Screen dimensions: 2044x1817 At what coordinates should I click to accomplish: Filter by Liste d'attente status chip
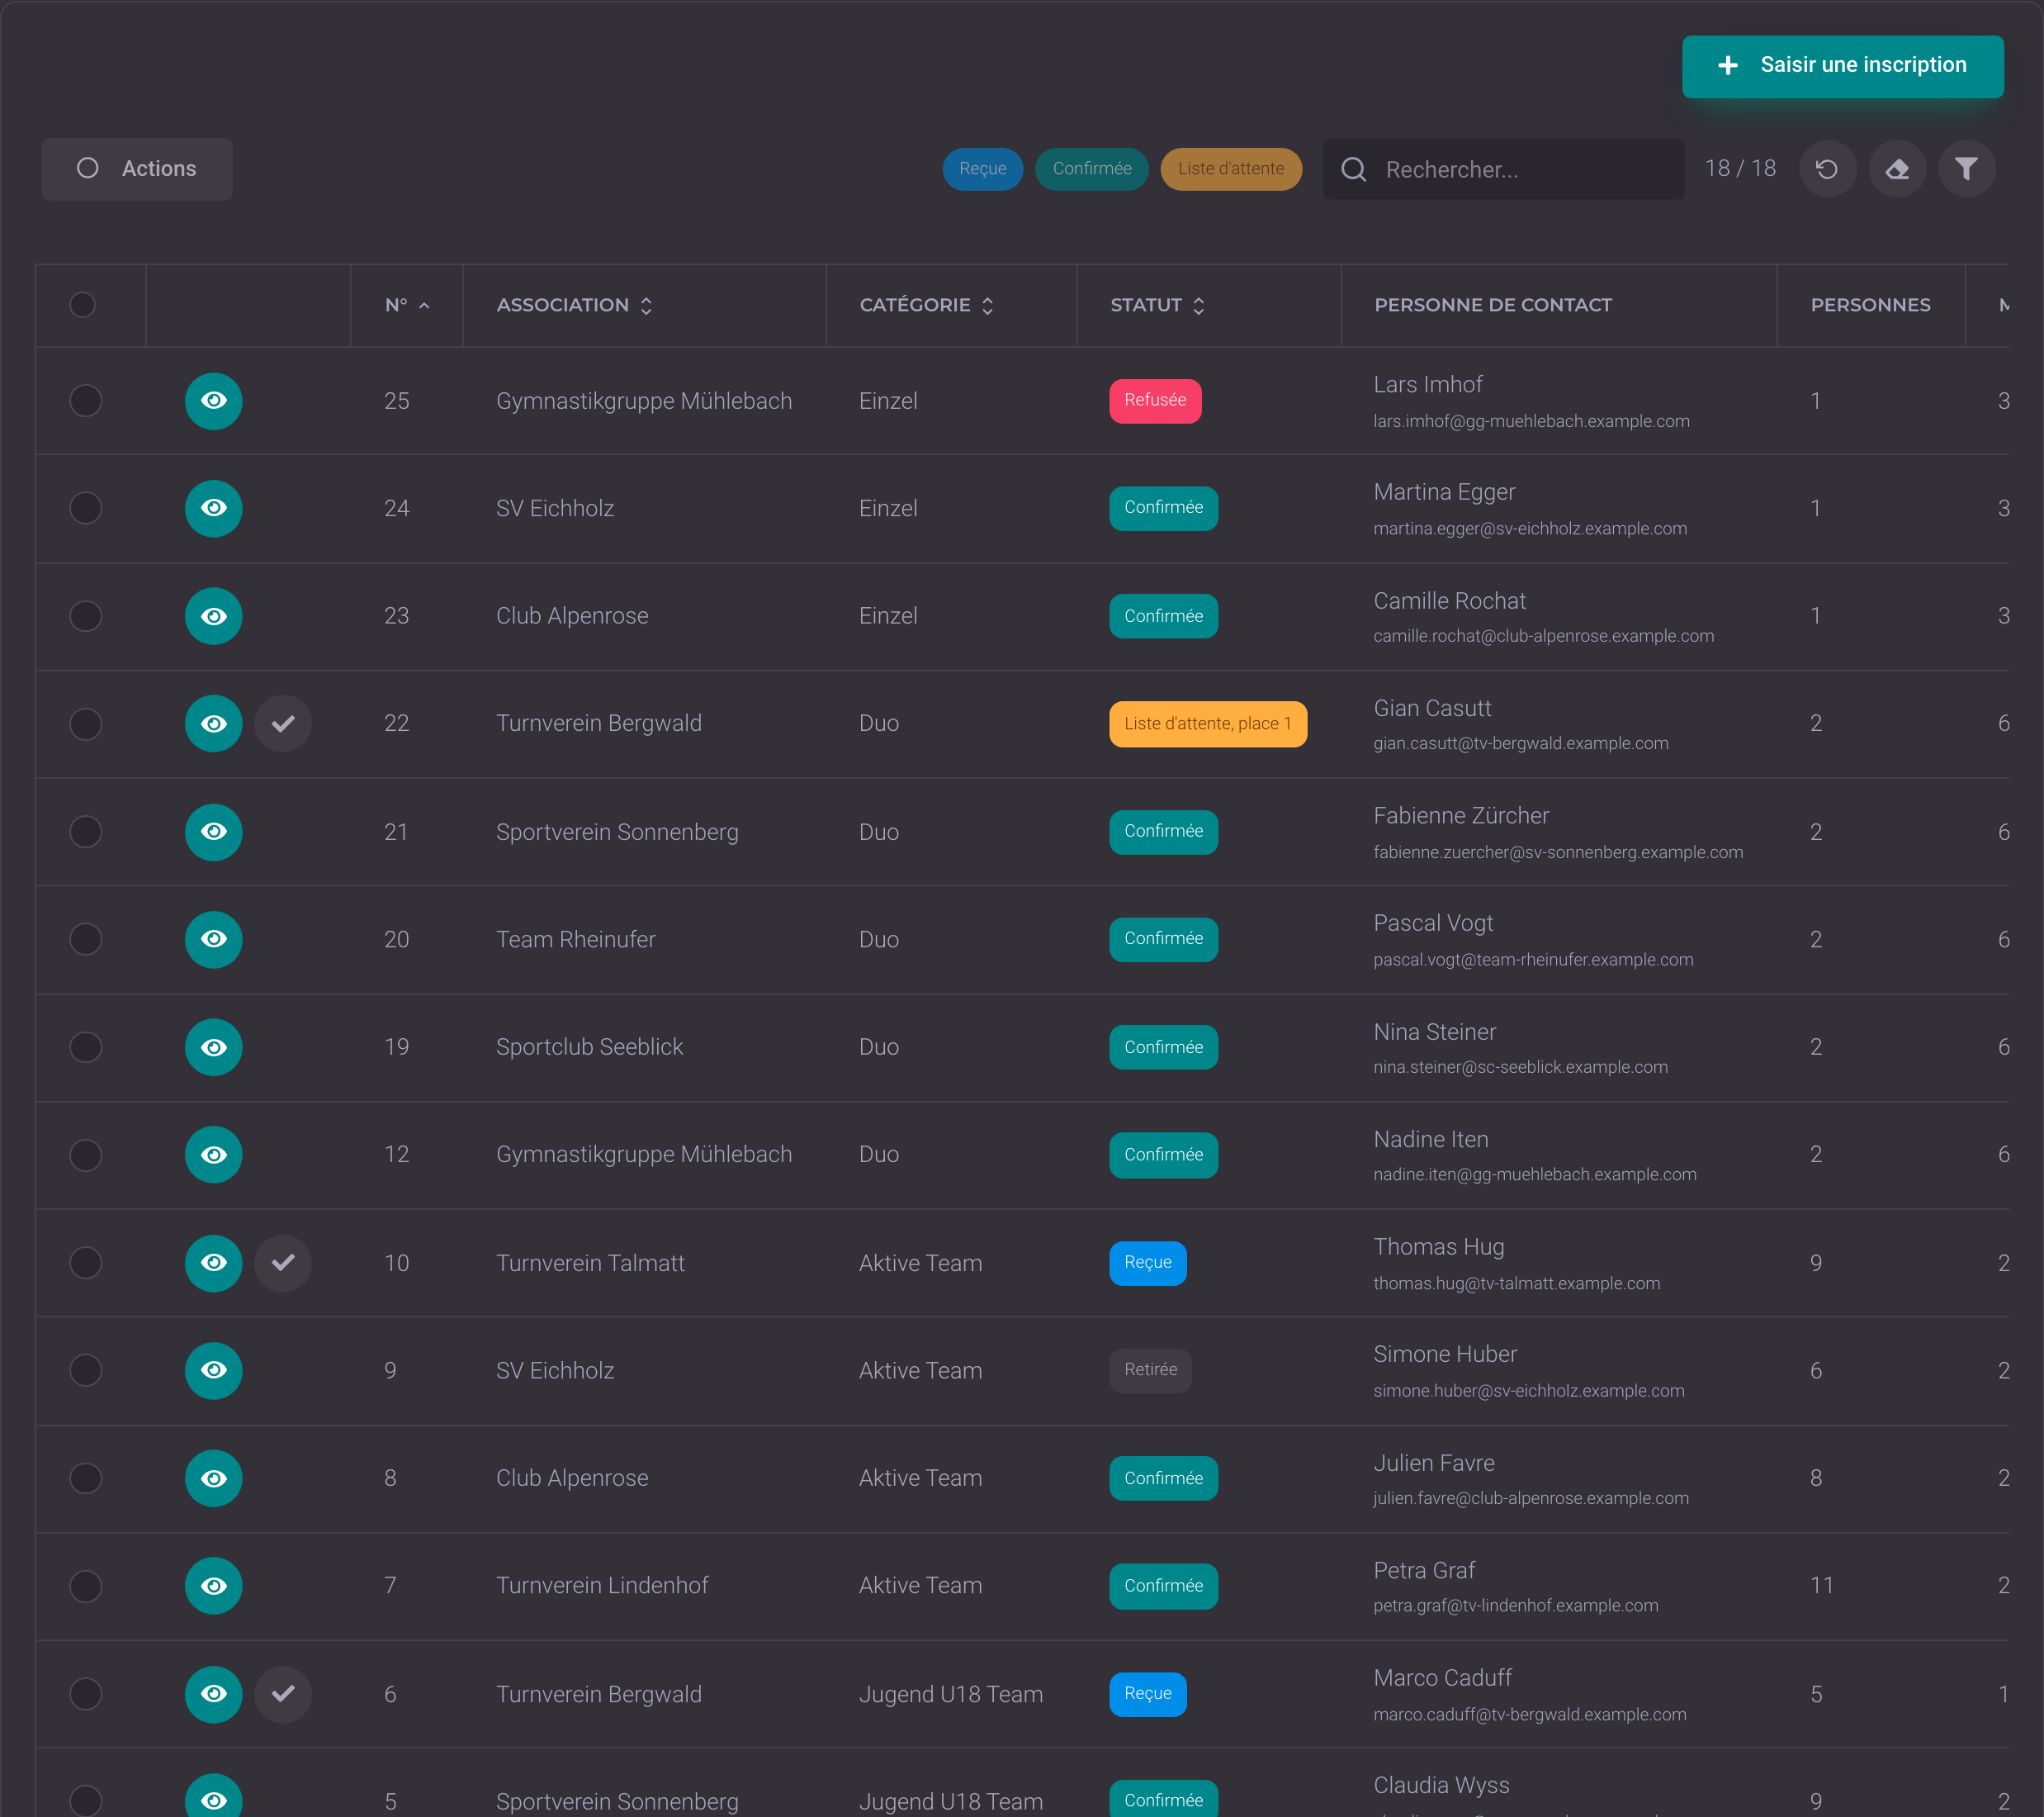tap(1230, 169)
